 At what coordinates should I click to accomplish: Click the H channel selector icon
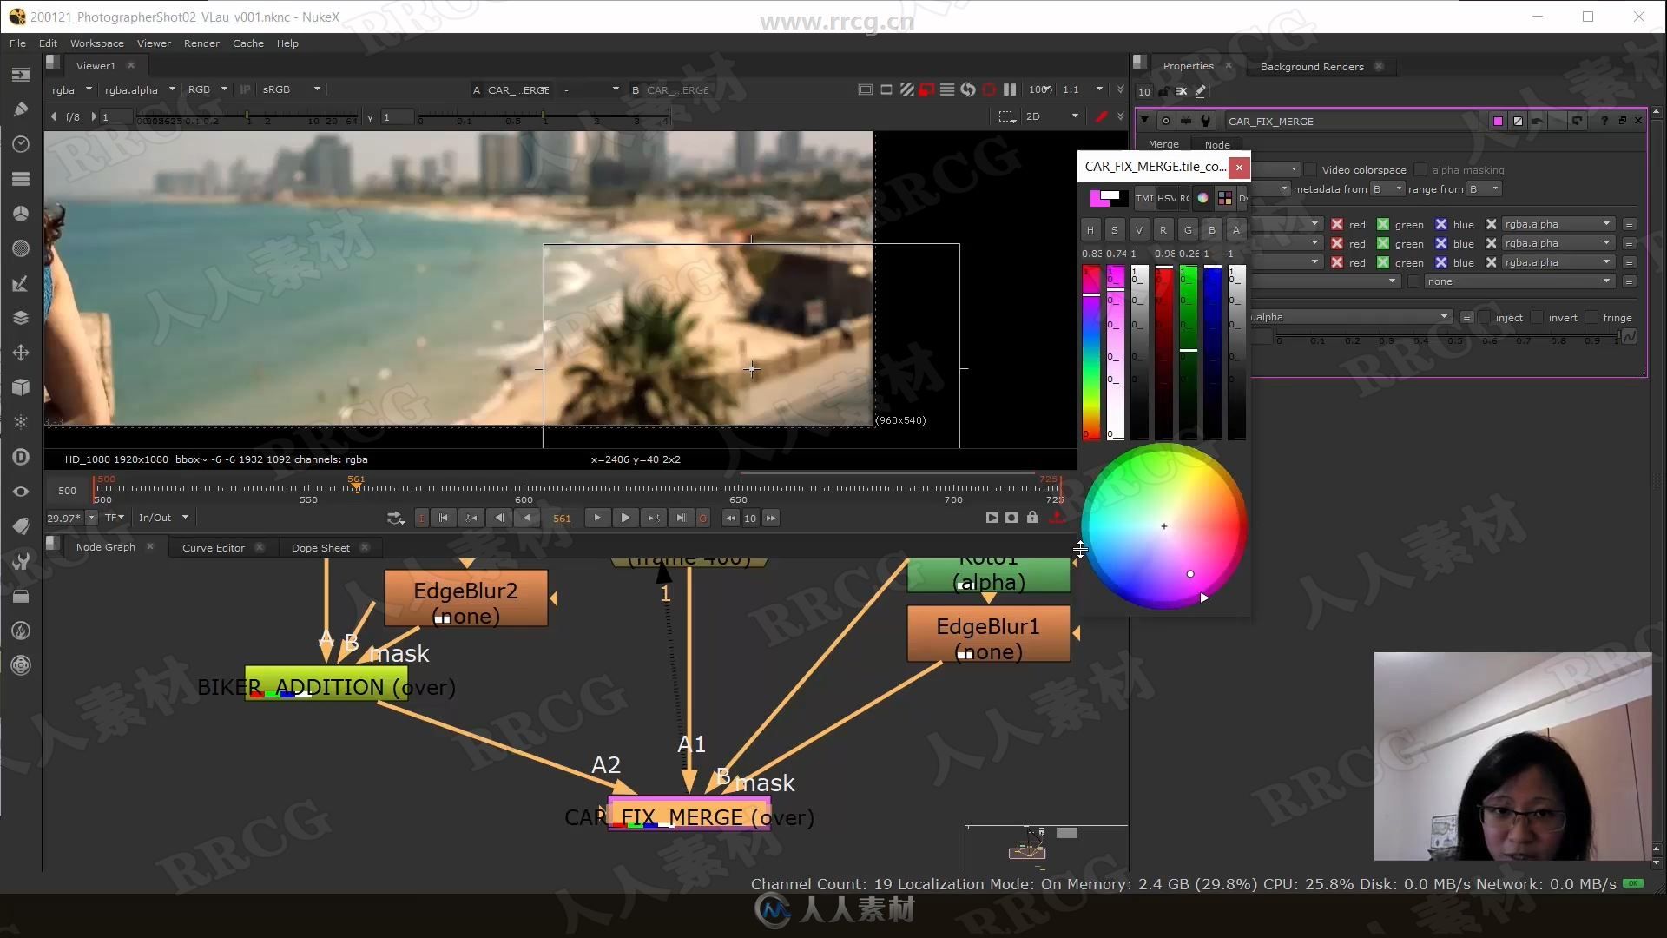[x=1090, y=229]
